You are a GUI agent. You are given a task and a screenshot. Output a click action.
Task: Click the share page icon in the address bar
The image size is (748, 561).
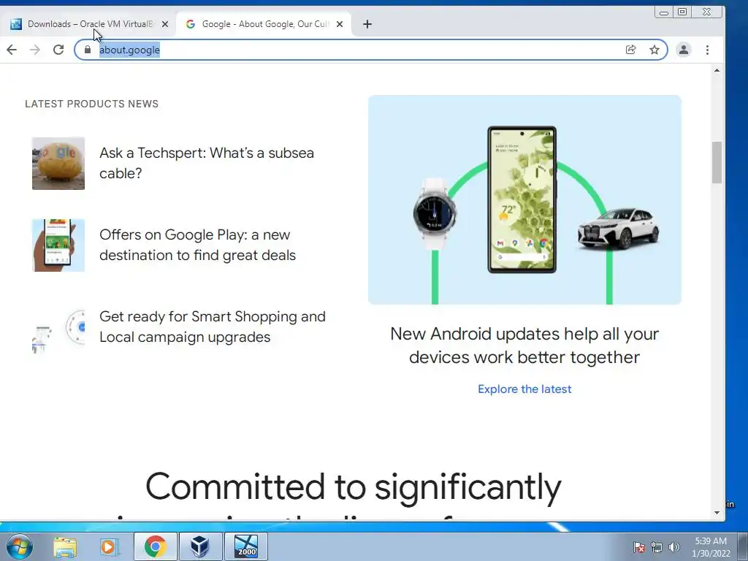(x=630, y=50)
